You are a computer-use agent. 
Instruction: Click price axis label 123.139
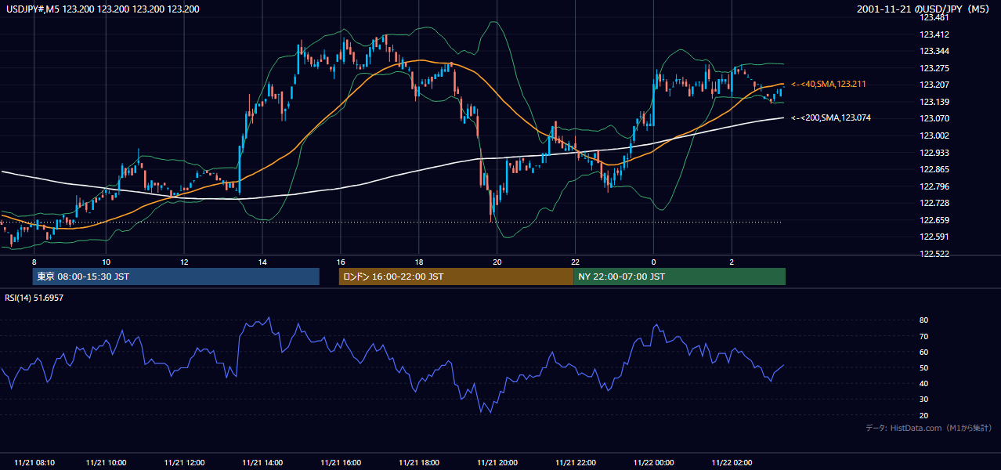[934, 102]
